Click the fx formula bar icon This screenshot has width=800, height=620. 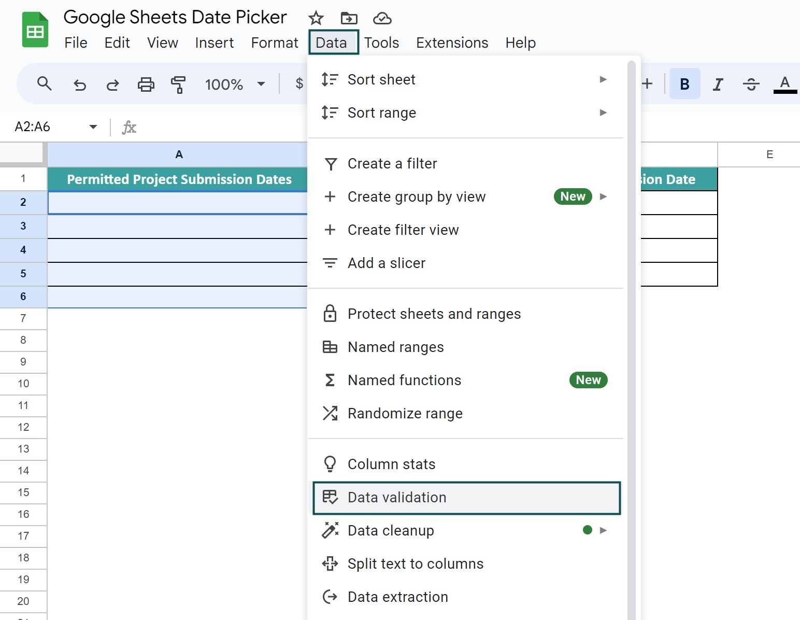click(x=129, y=127)
